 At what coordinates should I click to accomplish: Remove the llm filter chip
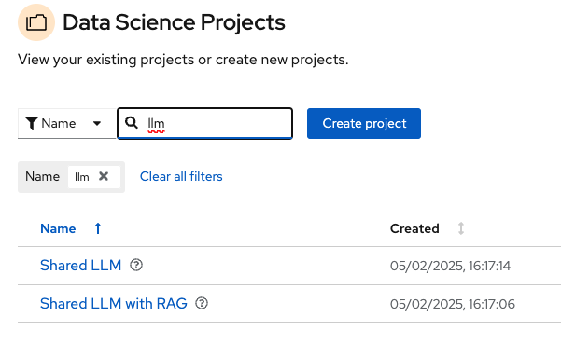104,176
